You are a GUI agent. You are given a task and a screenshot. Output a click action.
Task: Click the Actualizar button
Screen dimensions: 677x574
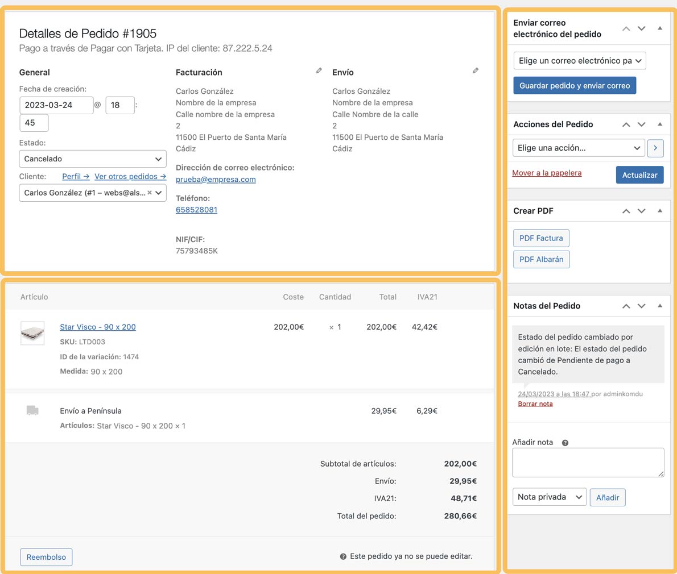[639, 175]
